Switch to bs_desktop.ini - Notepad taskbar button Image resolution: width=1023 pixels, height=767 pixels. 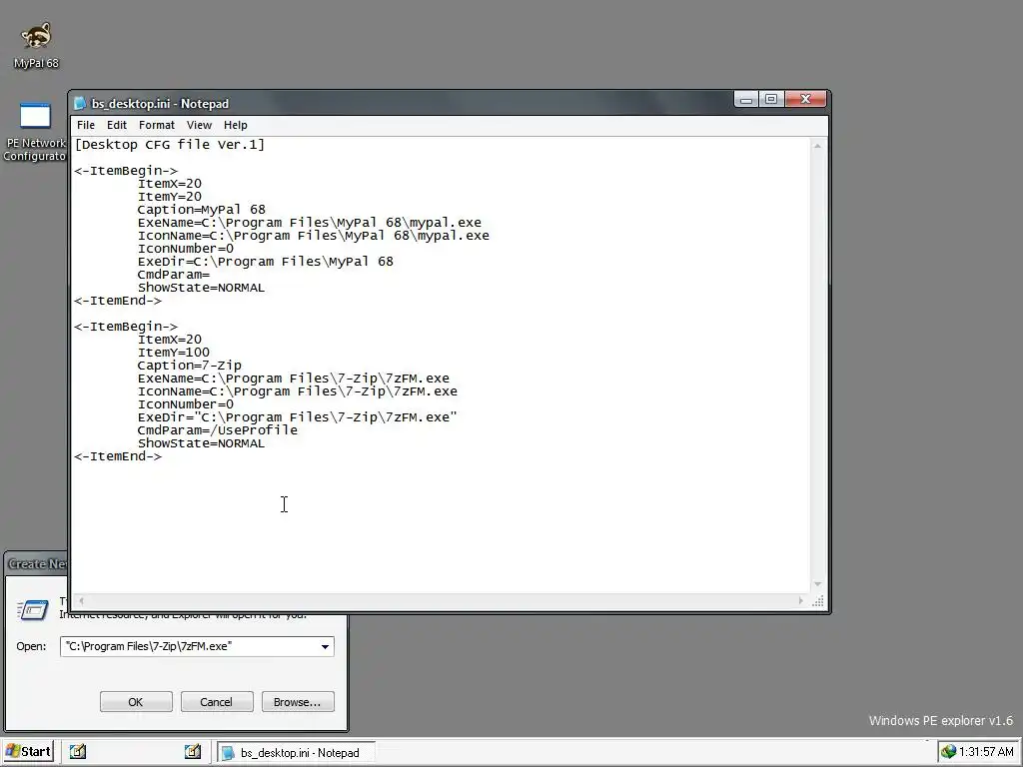pyautogui.click(x=296, y=752)
